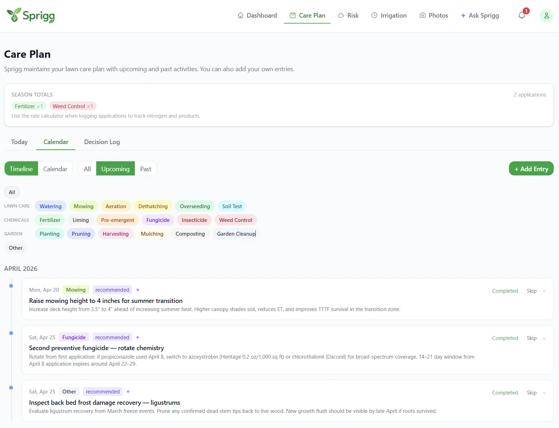Screen dimensions: 559x428
Task: Click the Fungicide tag on Apr 25 entry
Action: point(74,337)
